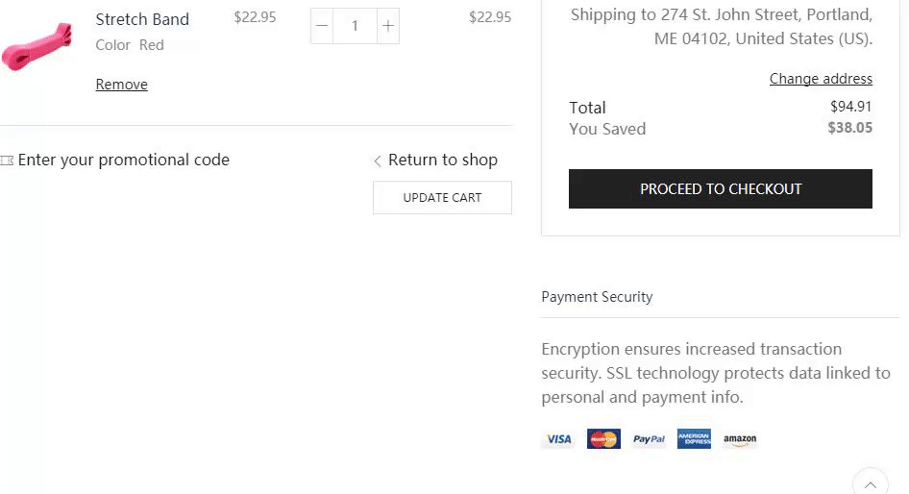Image resolution: width=909 pixels, height=494 pixels.
Task: Click the Change address link
Action: pyautogui.click(x=821, y=79)
